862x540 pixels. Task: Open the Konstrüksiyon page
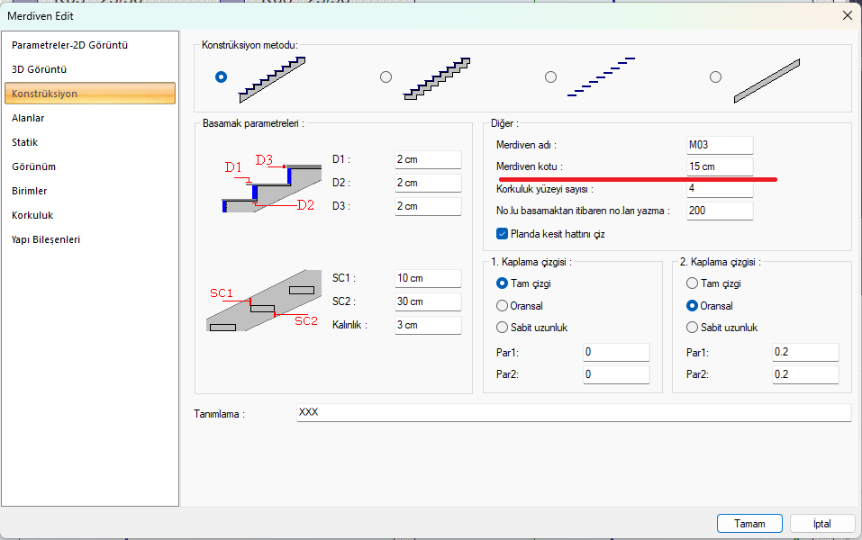[x=89, y=94]
